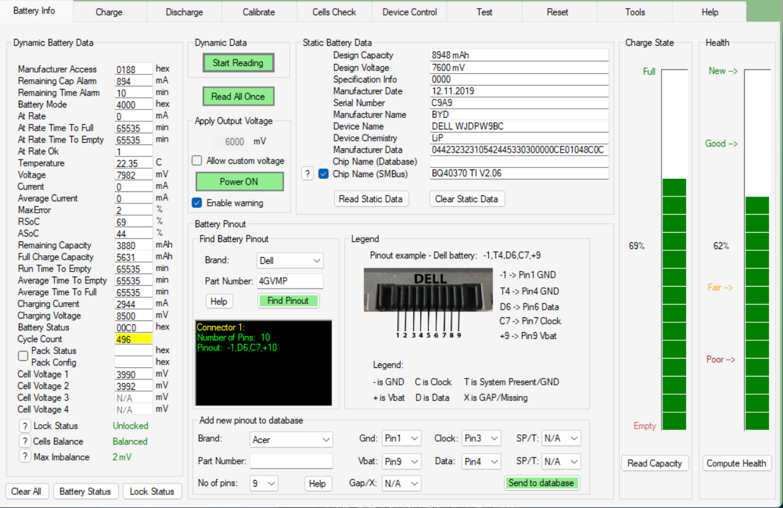Click the Charge State level bar
The image size is (783, 508).
coord(673,250)
